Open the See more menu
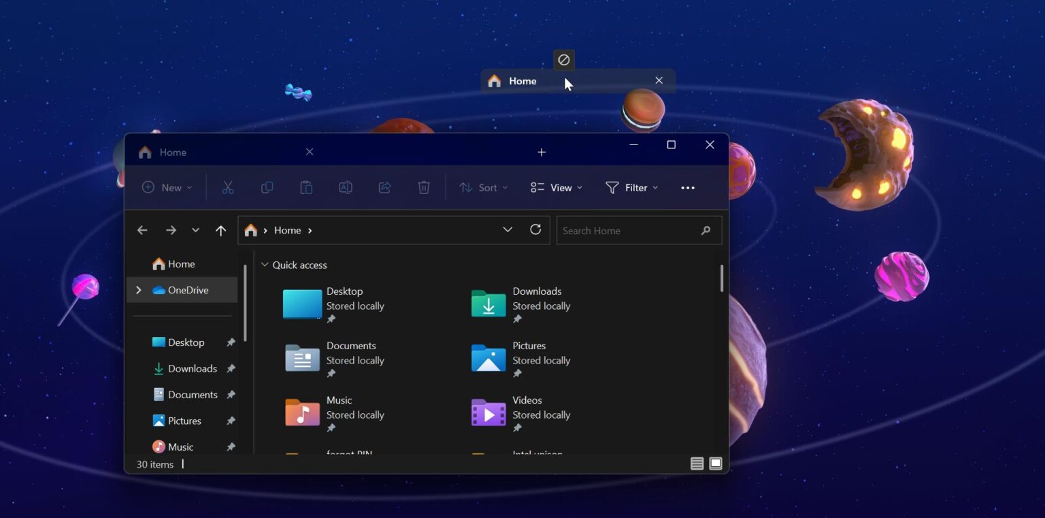This screenshot has height=518, width=1045. point(687,187)
